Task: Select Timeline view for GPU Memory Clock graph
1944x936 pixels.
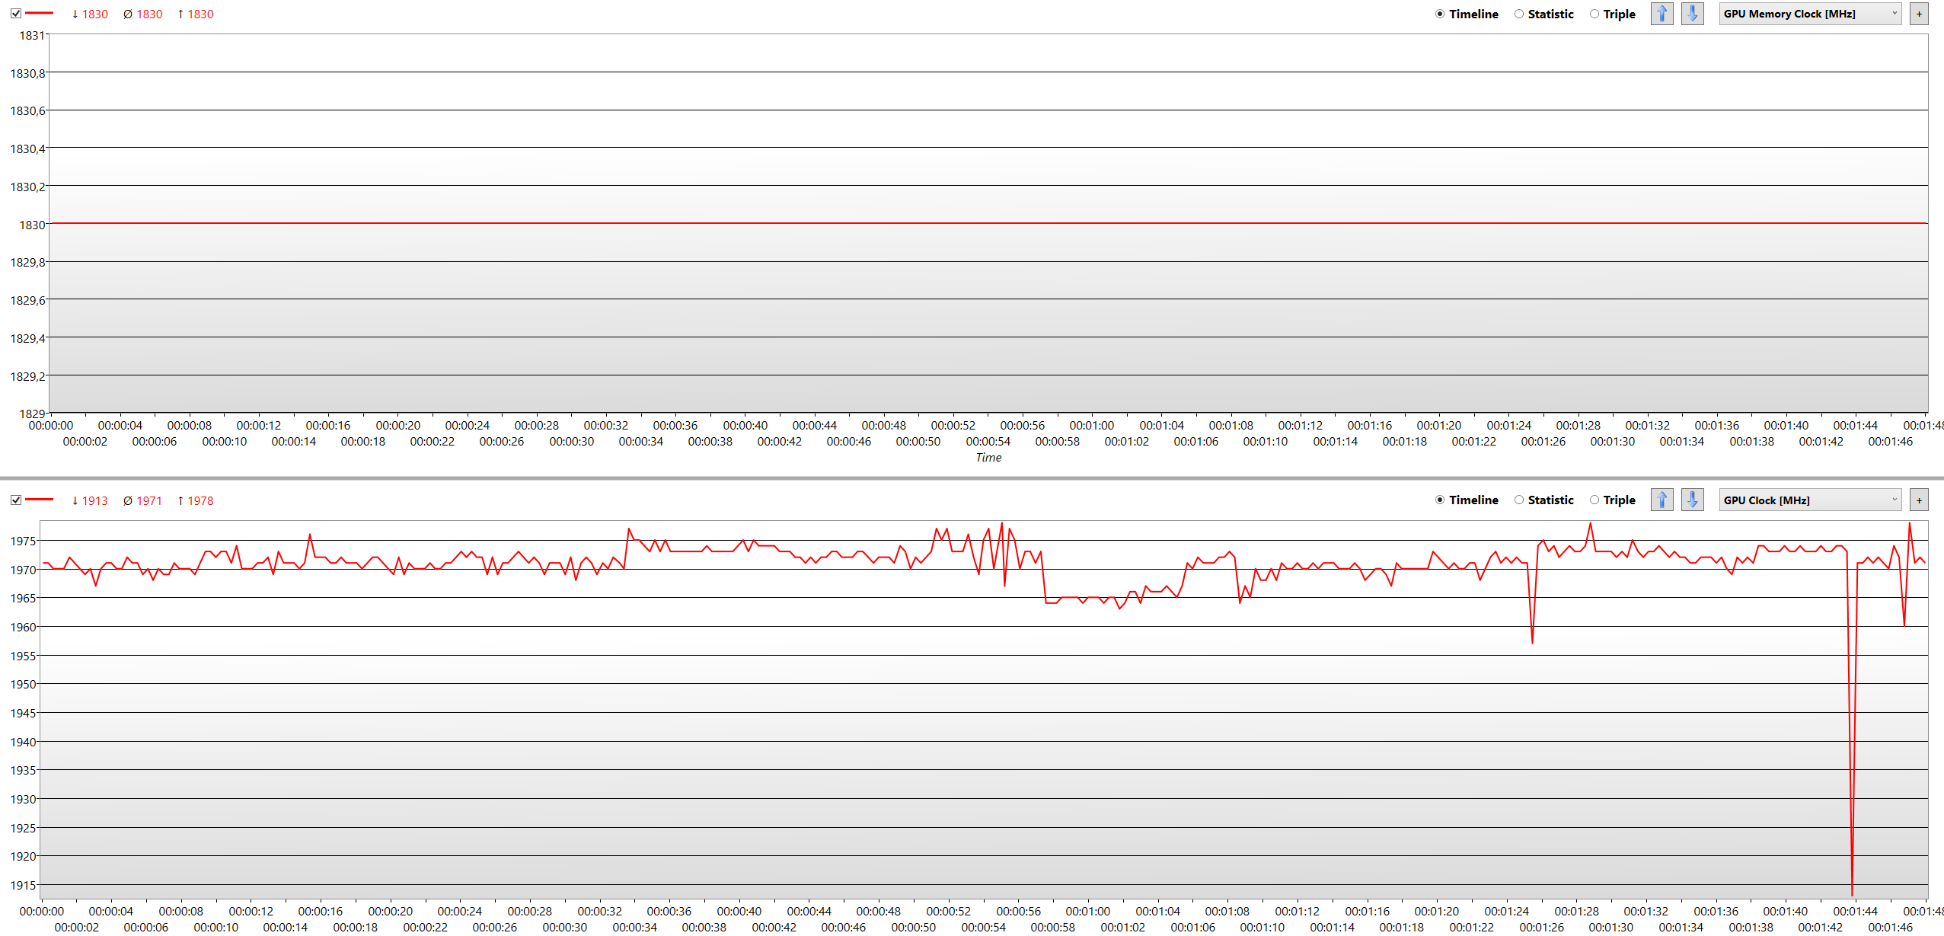Action: tap(1467, 14)
